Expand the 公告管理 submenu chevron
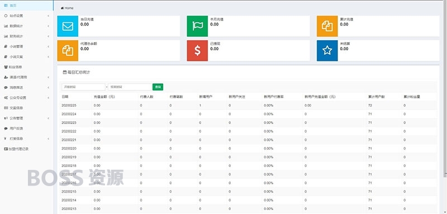The width and height of the screenshot is (447, 214). tap(49, 118)
